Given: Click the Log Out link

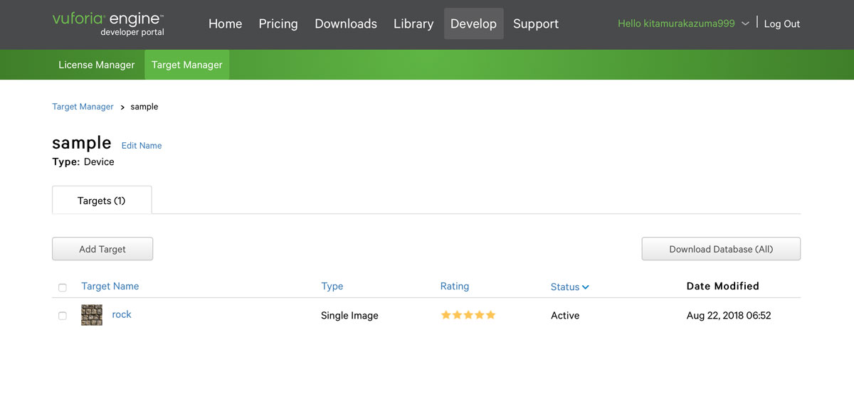Looking at the screenshot, I should [781, 23].
